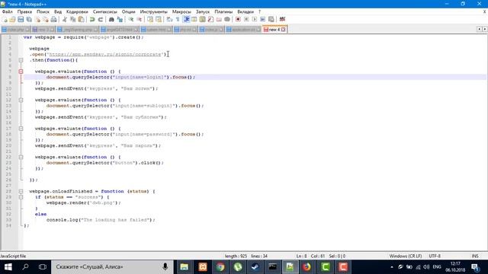Click the Close document toolbar icon

(37, 19)
